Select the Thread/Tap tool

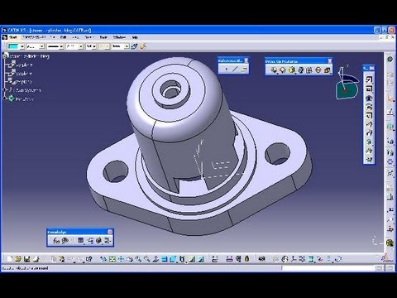coord(318,70)
